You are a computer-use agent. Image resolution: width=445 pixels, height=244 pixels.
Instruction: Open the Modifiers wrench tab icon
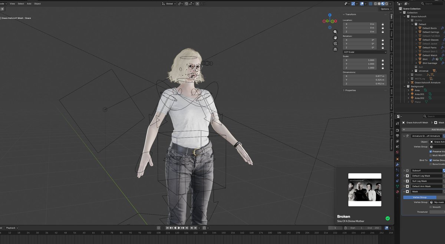(x=398, y=165)
